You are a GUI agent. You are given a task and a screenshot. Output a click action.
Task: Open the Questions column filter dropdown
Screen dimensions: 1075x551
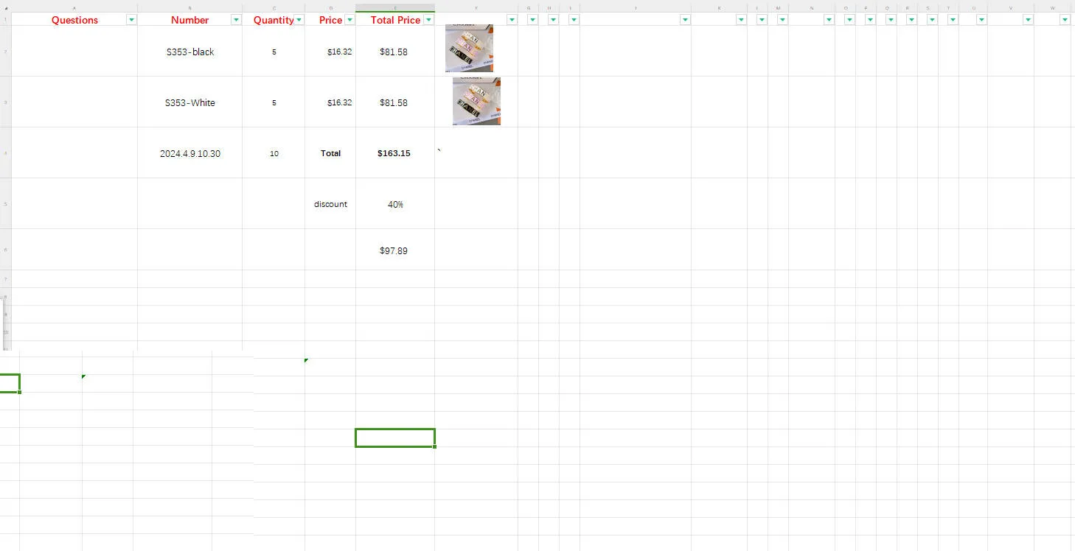pyautogui.click(x=131, y=20)
